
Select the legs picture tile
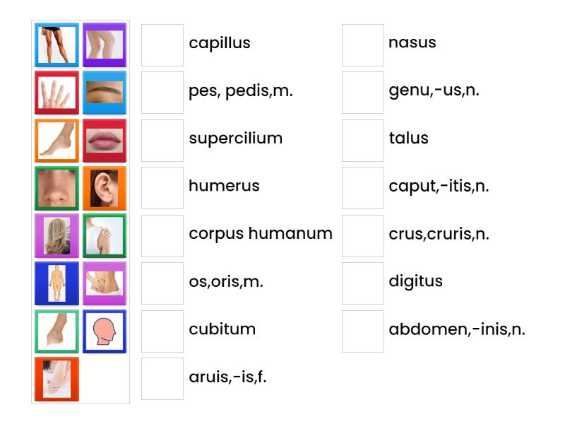click(56, 44)
